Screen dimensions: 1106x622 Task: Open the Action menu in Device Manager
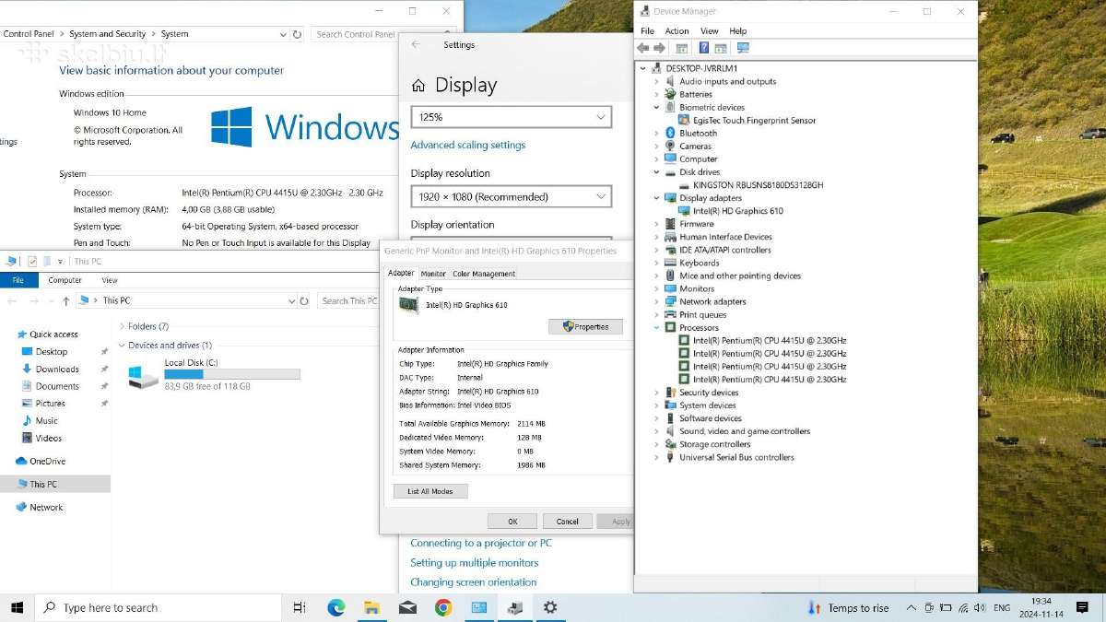point(677,31)
